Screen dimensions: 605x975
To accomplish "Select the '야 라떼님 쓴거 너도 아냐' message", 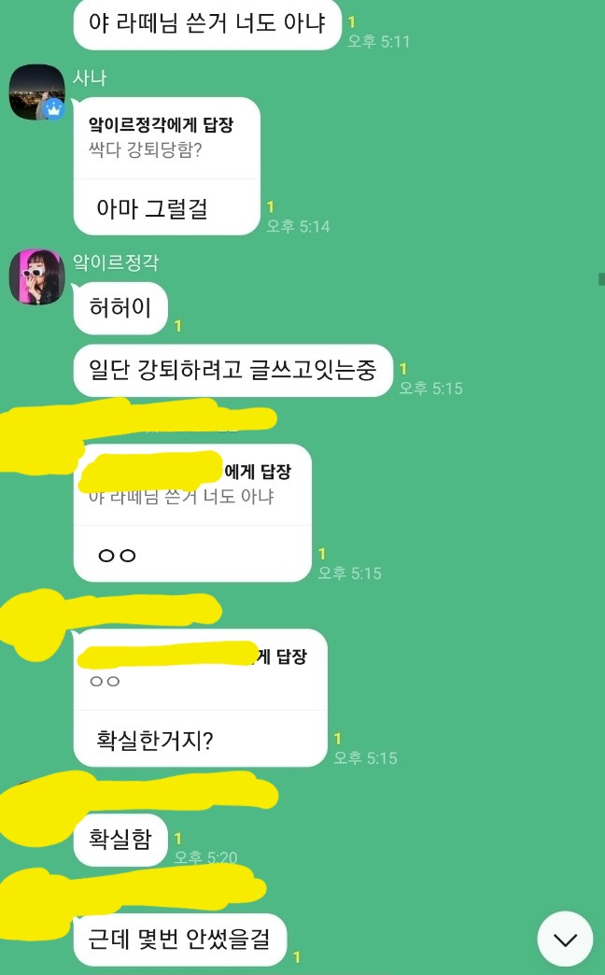I will (x=207, y=23).
